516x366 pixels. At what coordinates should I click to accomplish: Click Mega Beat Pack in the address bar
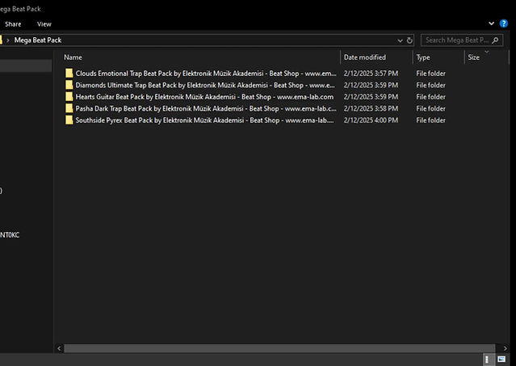click(38, 40)
